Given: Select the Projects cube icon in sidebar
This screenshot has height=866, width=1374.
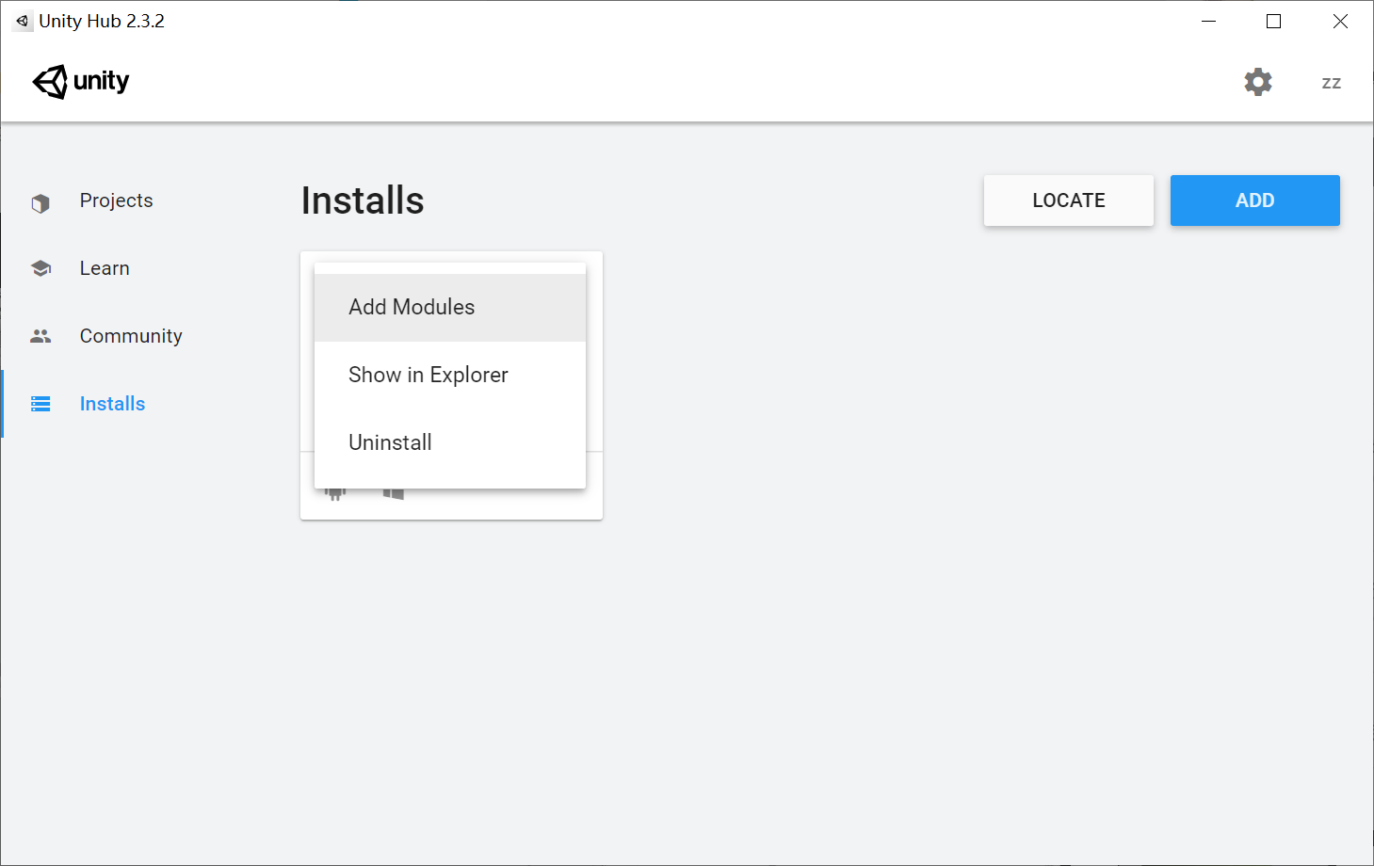Looking at the screenshot, I should point(40,200).
